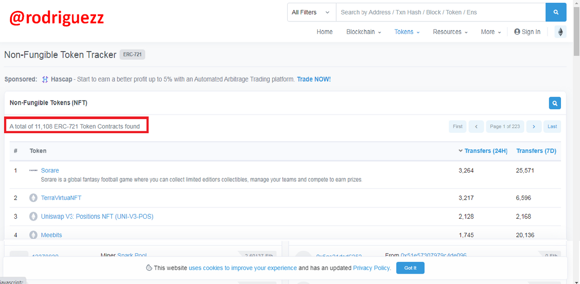This screenshot has height=284, width=580.
Task: Click the ERC-721 badge
Action: tap(132, 55)
